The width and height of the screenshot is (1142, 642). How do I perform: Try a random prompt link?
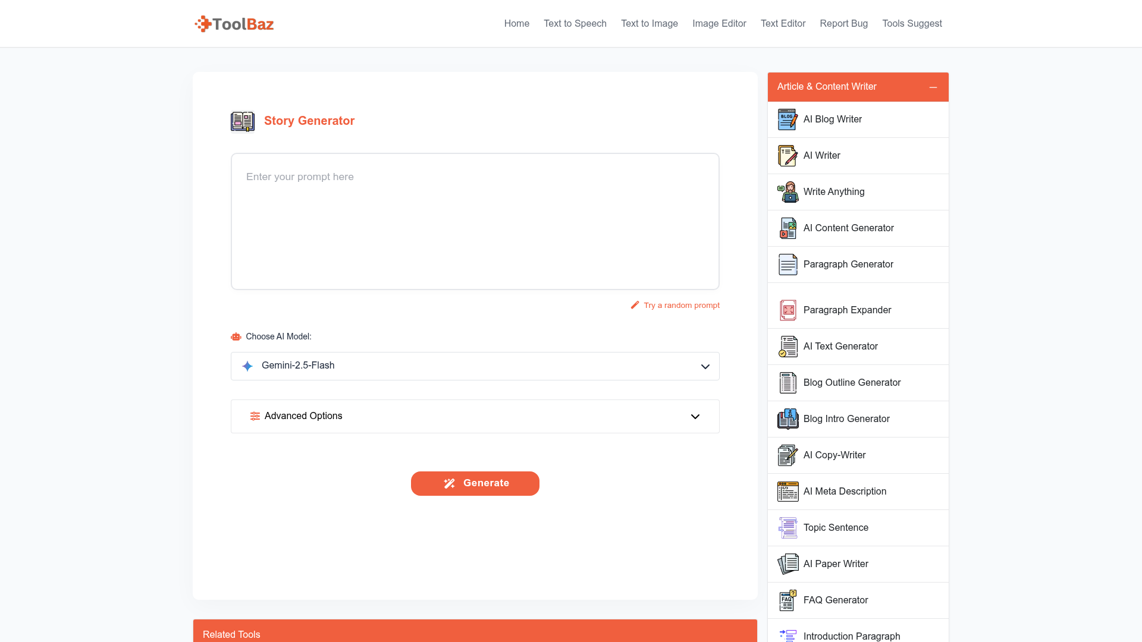click(x=681, y=306)
